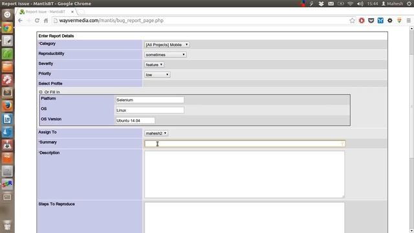The image size is (414, 233).
Task: Open the volume indicator in top panel
Action: pyautogui.click(x=360, y=4)
